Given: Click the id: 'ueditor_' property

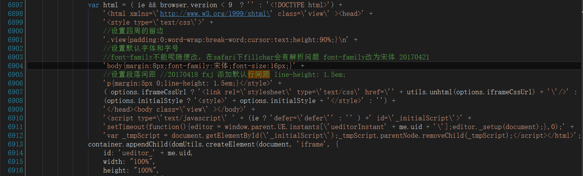Looking at the screenshot, I should [148, 153].
